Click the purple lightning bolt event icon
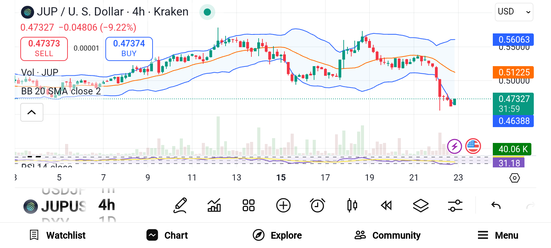Screen dimensions: 551x248 coord(454,146)
